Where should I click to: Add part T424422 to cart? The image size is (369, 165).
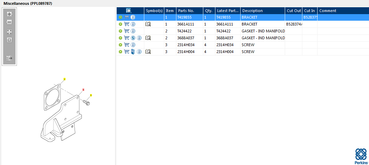pyautogui.click(x=127, y=31)
